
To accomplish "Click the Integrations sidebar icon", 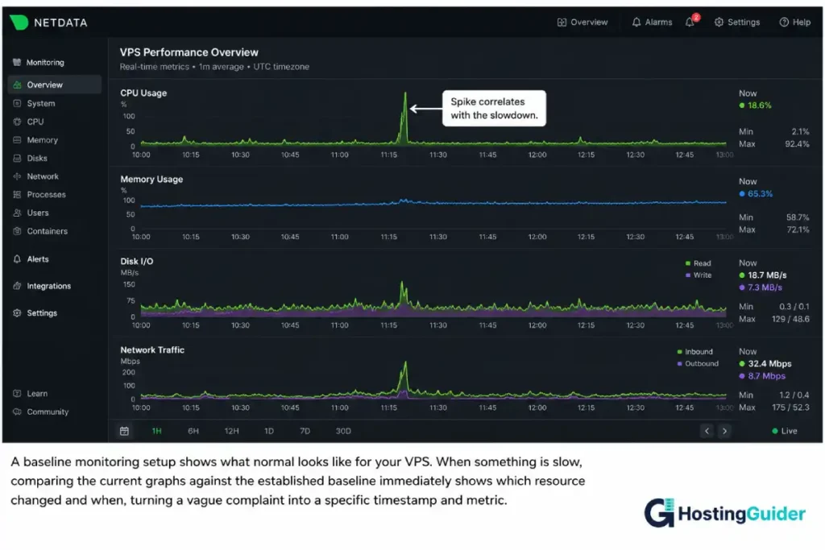I will coord(17,286).
